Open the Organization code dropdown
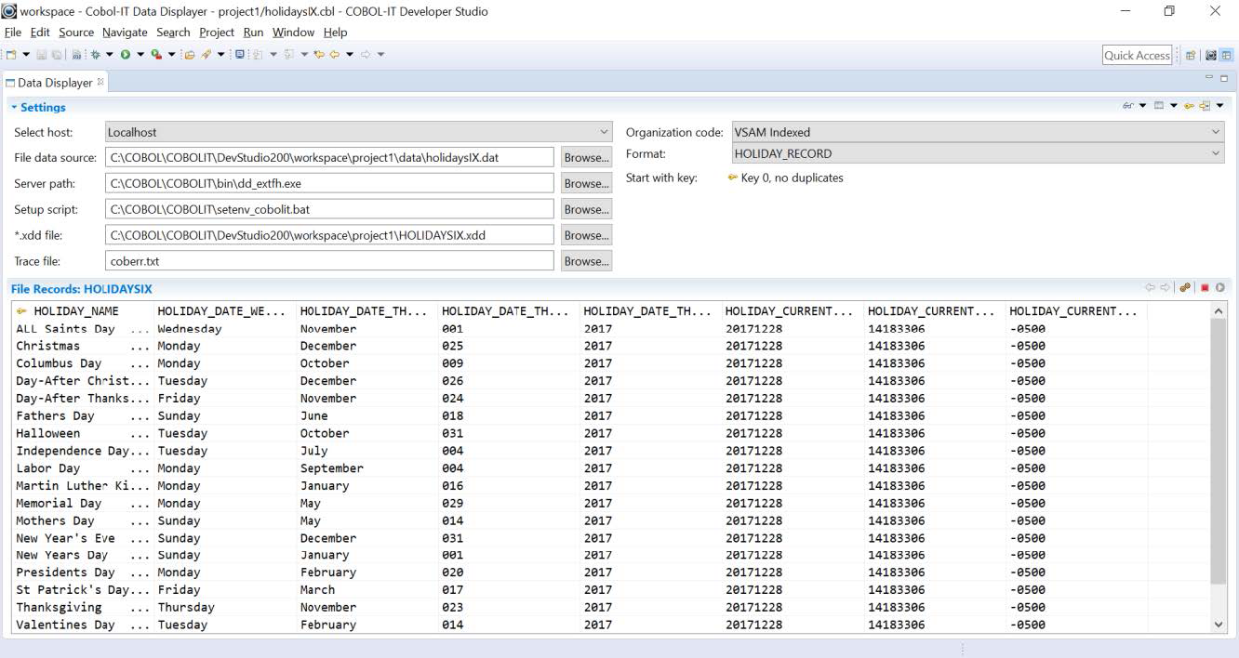This screenshot has width=1239, height=658. tap(1215, 131)
